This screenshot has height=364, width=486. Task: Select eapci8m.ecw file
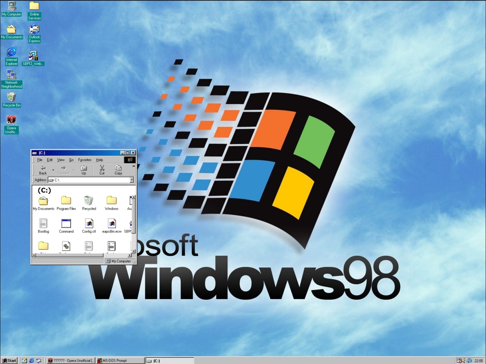coord(112,226)
